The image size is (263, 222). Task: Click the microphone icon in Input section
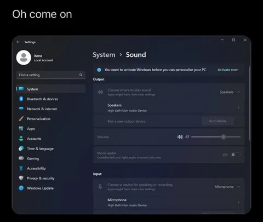pyautogui.click(x=100, y=187)
